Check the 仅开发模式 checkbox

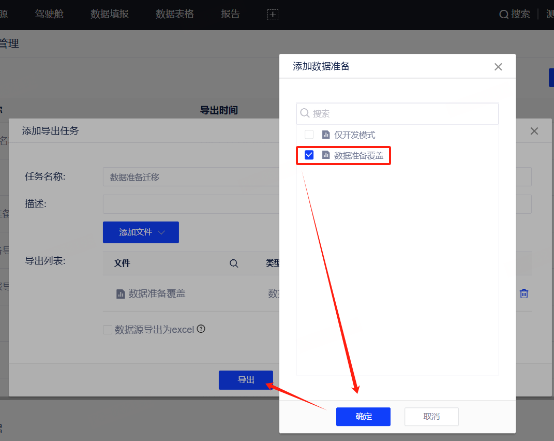tap(309, 135)
